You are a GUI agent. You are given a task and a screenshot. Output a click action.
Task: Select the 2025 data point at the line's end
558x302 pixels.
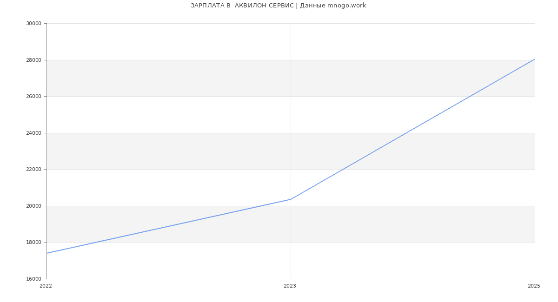534,59
